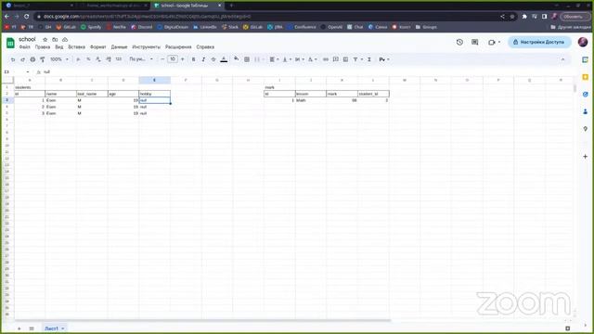Star the school document
Screen dimensions: 594x334
(x=45, y=39)
